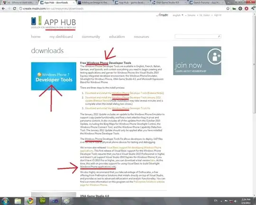Click 'join now' membership banner
The image size is (256, 205).
[197, 61]
